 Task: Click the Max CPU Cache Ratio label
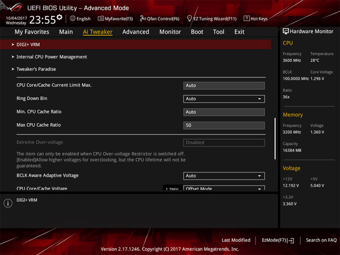39,125
